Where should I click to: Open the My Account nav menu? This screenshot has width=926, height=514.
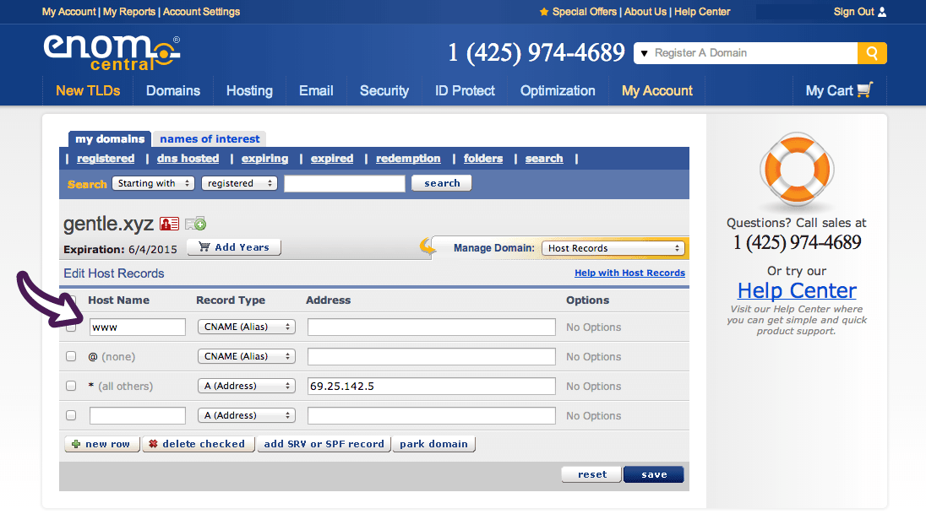click(657, 91)
